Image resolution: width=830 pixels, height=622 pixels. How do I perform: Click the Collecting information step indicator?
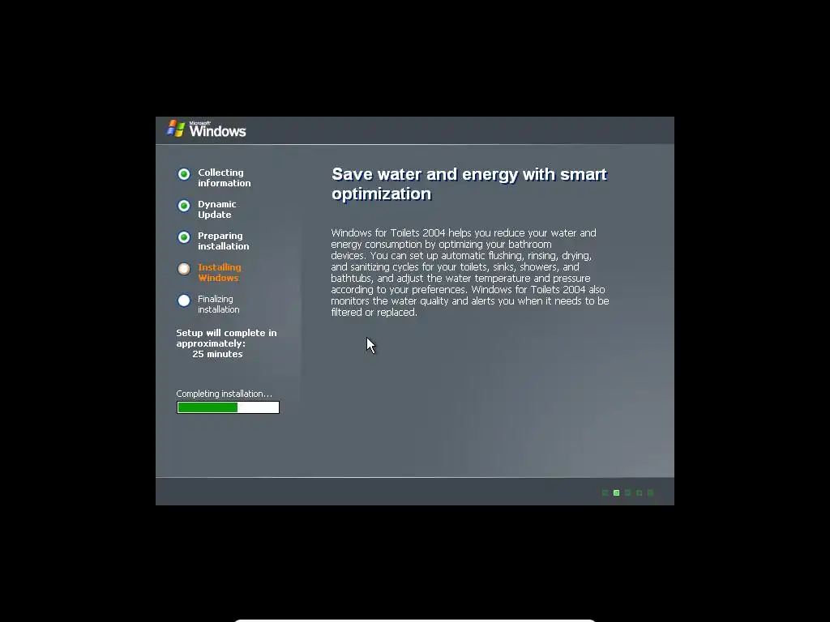pos(184,174)
